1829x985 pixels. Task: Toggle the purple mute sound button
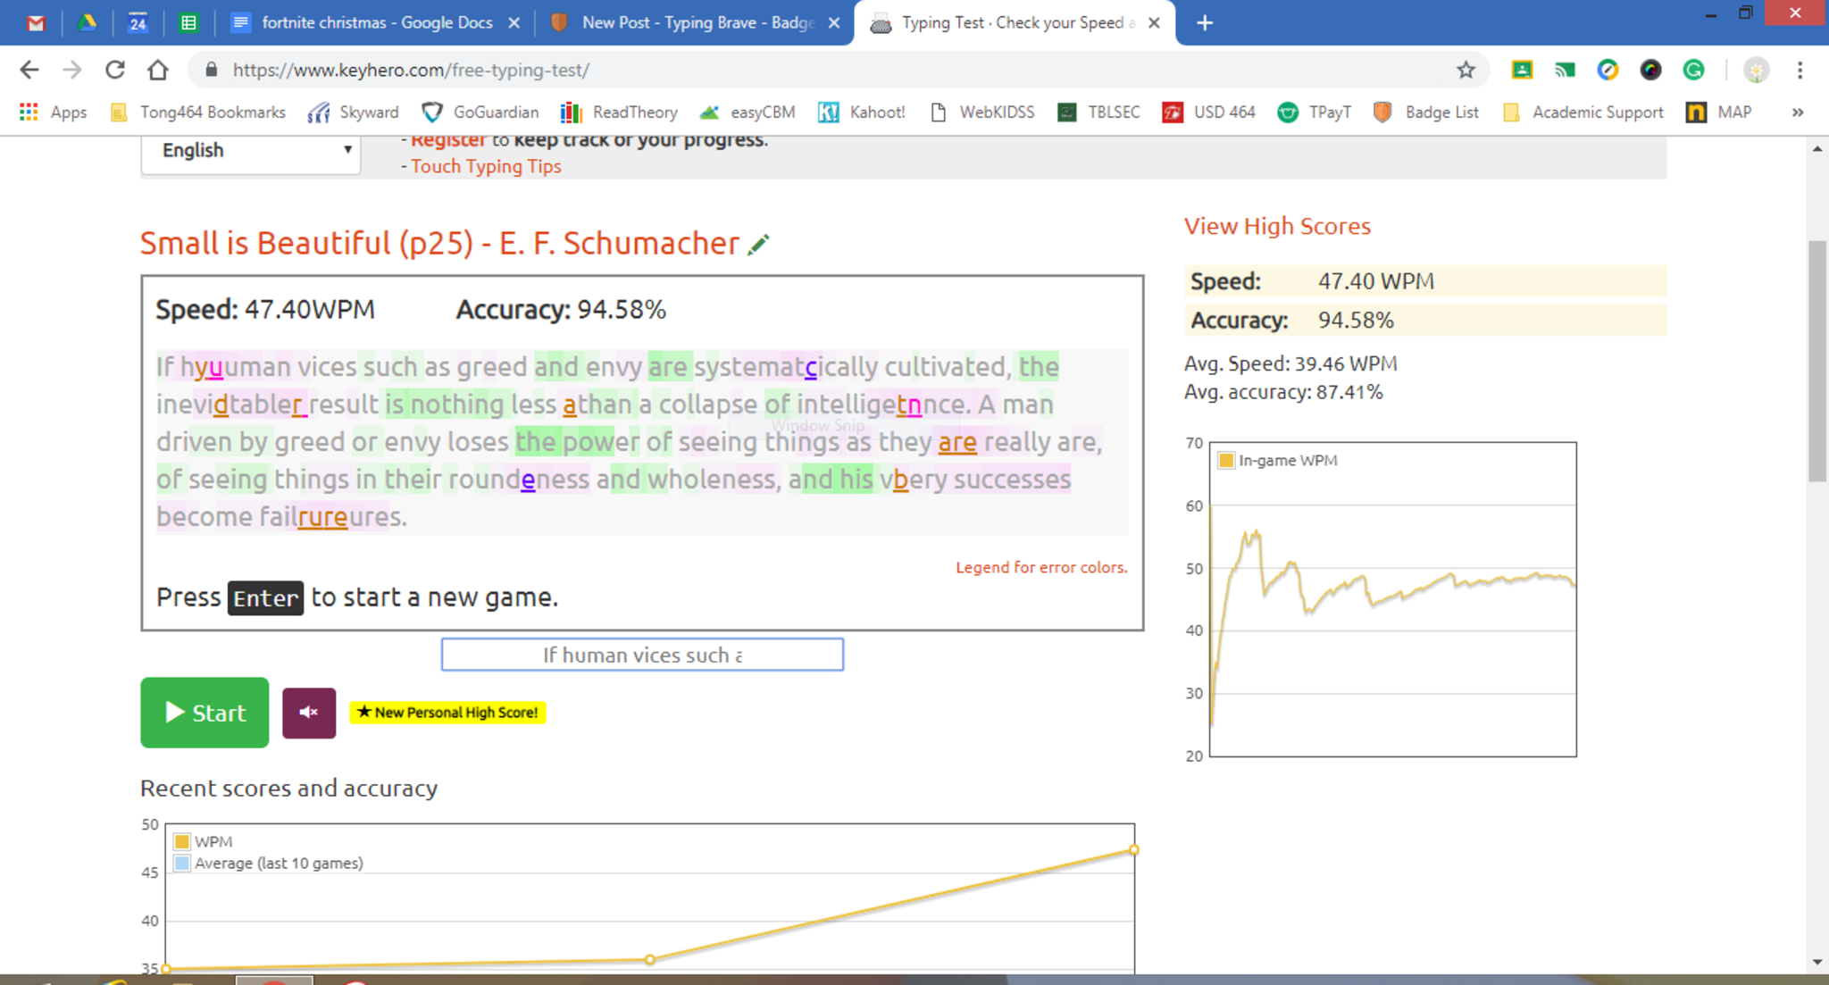coord(309,713)
